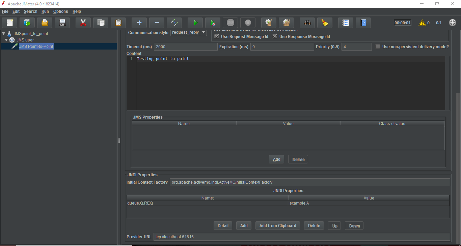Open the Run menu

tap(45, 11)
